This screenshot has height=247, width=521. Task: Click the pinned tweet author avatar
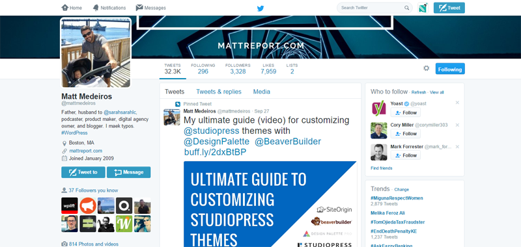click(x=172, y=118)
